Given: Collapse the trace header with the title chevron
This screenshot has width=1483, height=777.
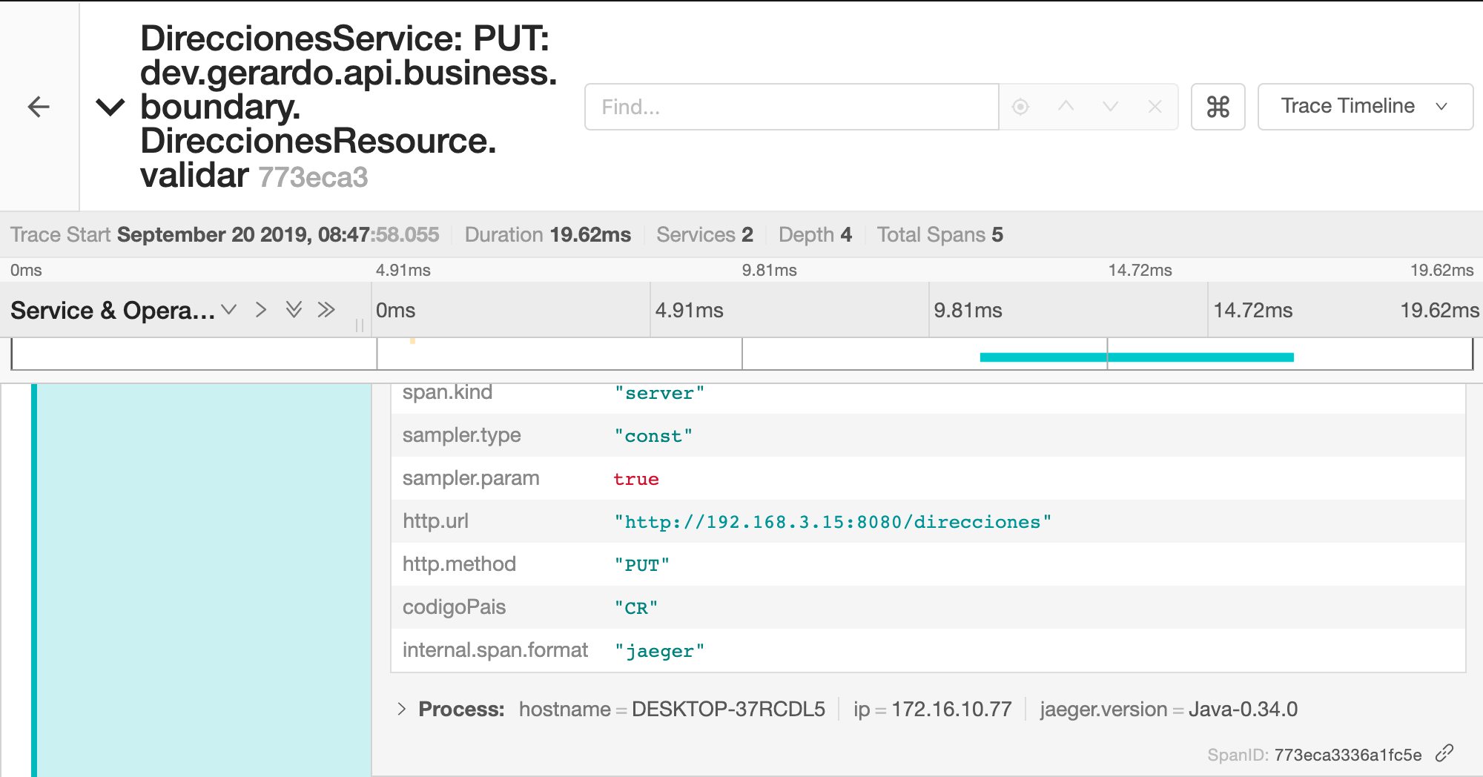Looking at the screenshot, I should pos(110,108).
